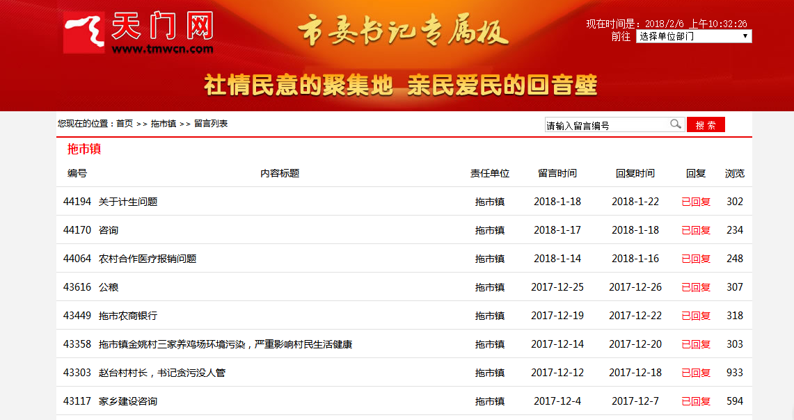
Task: Click 浏览 column header
Action: click(735, 174)
